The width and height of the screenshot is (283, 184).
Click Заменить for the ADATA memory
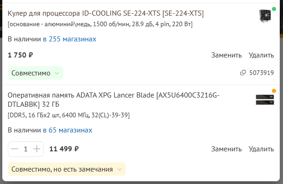pyautogui.click(x=226, y=149)
